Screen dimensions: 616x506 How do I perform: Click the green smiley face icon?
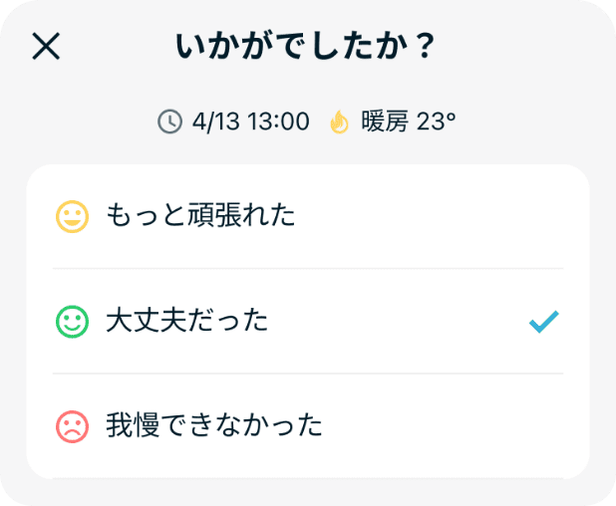[72, 322]
